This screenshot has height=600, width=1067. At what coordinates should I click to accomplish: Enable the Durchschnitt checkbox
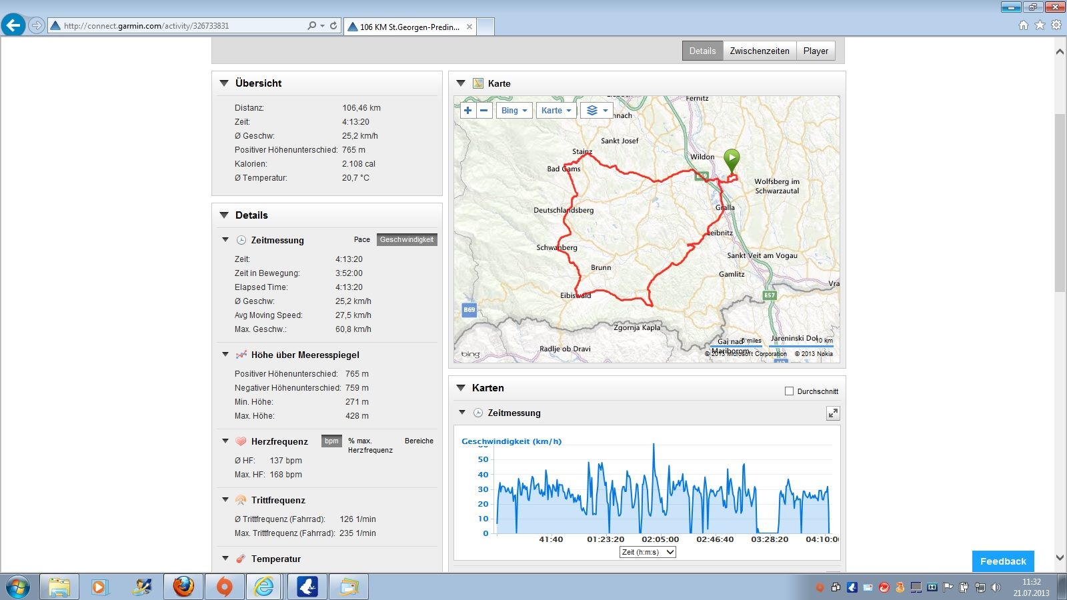click(x=790, y=391)
